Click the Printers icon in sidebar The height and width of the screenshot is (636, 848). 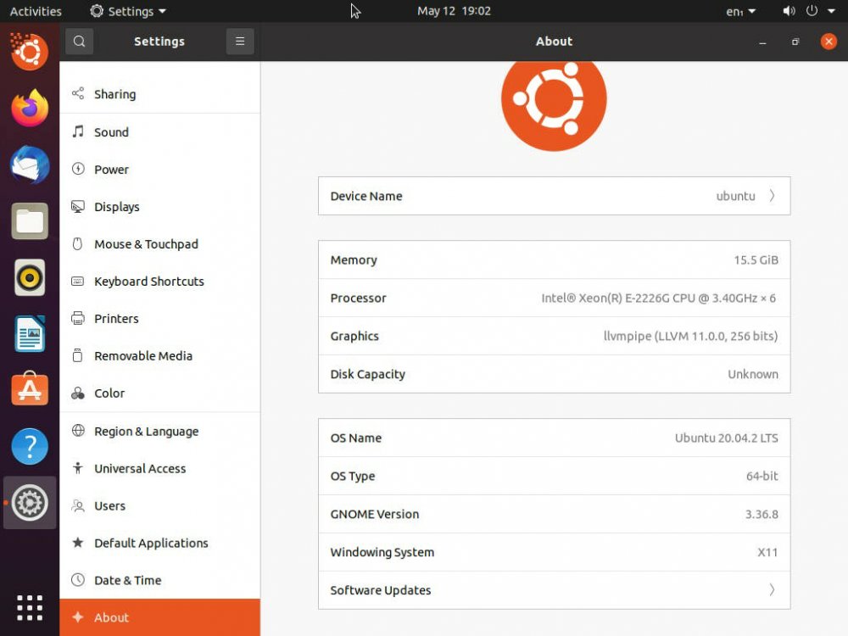[78, 318]
